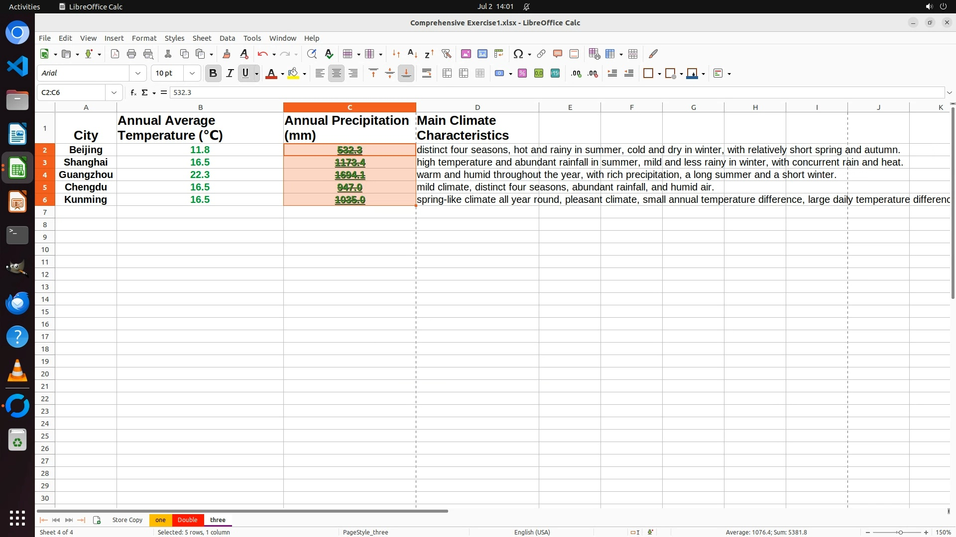
Task: Click the Clone Formatting paintbrush icon
Action: [227, 54]
